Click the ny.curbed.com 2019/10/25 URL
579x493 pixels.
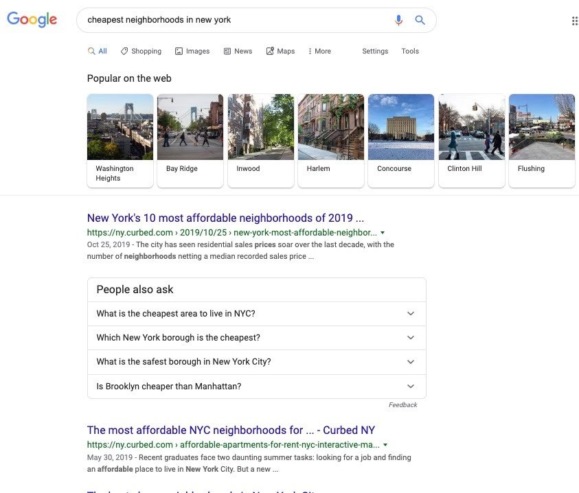point(232,233)
